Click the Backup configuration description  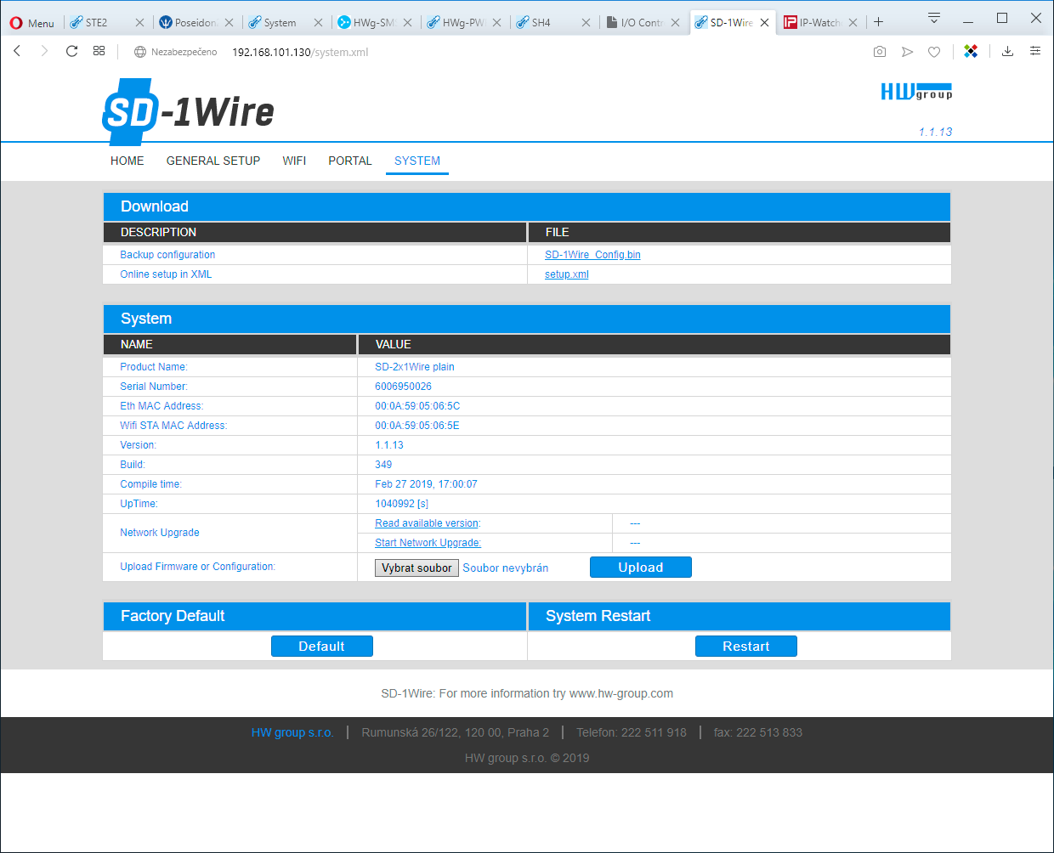tap(167, 255)
